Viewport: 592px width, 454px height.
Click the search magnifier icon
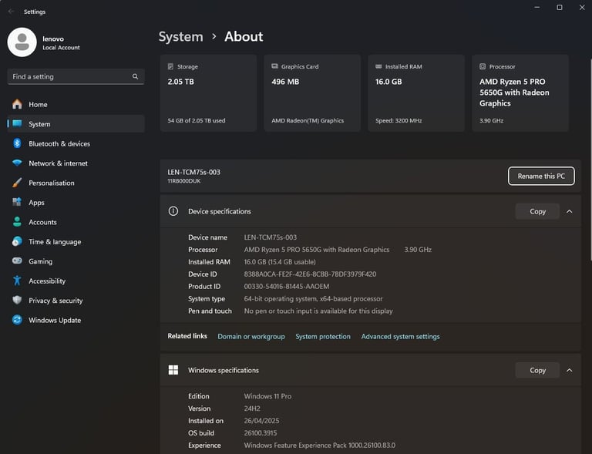click(x=135, y=76)
